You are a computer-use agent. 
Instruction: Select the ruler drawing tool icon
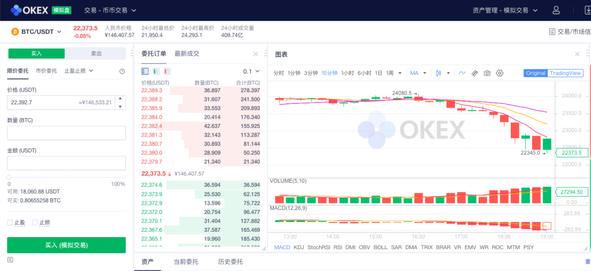click(x=475, y=73)
